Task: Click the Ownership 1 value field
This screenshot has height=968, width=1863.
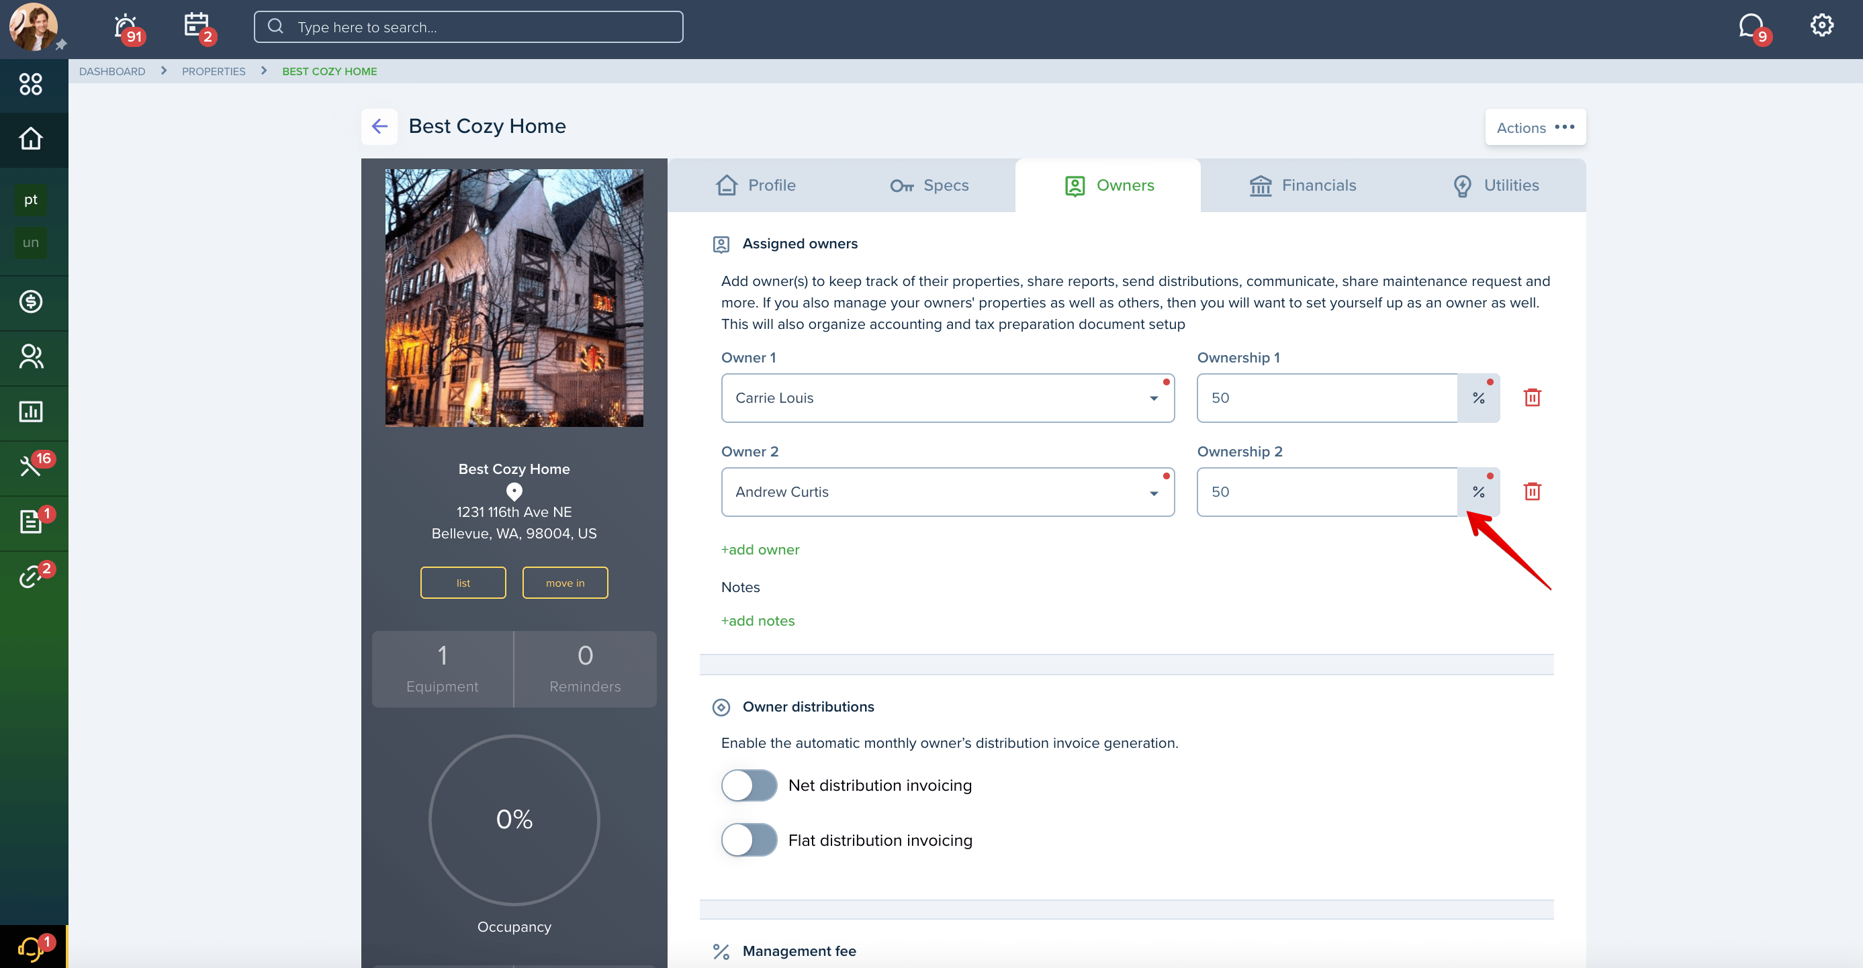Action: 1326,397
